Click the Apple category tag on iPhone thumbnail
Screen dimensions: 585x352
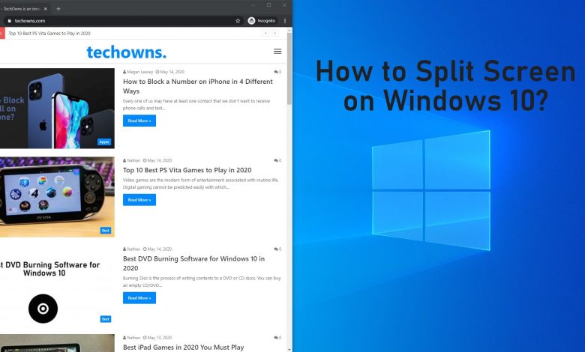(104, 142)
